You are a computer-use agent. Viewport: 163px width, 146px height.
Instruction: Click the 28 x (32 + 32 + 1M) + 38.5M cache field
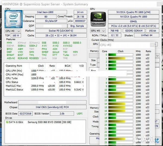[x=61, y=35]
